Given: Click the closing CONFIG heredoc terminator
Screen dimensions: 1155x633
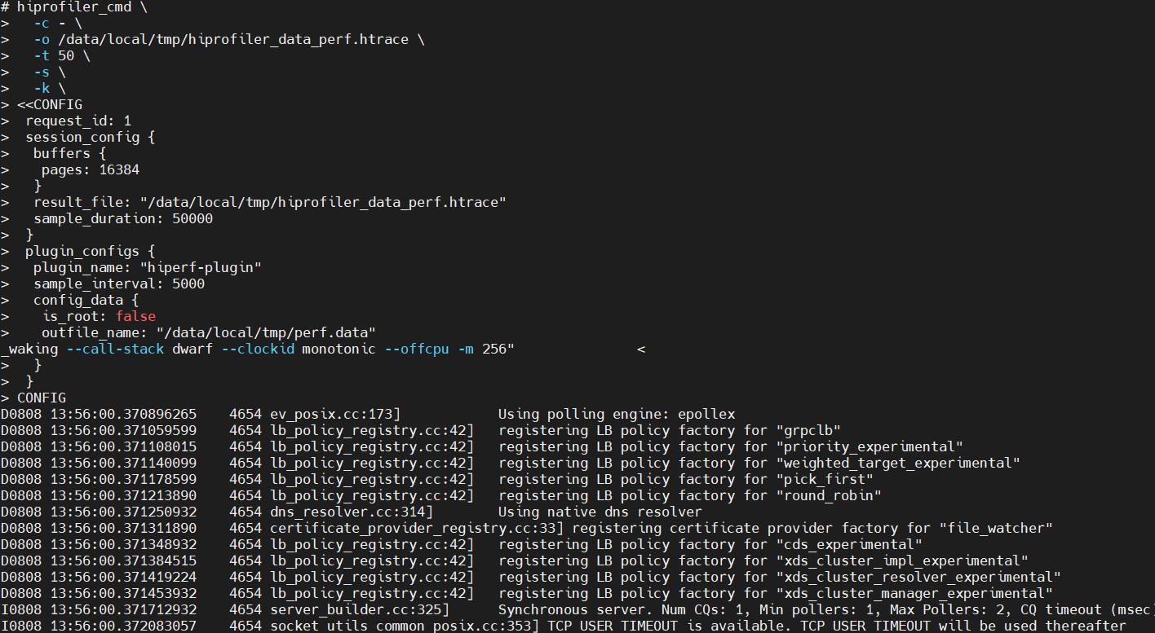Looking at the screenshot, I should click(x=41, y=398).
